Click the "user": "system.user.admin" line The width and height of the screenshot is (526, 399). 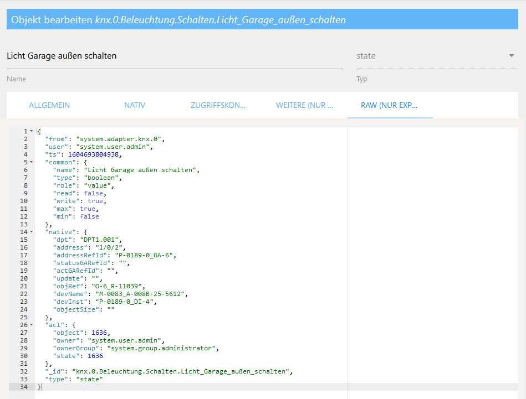click(99, 147)
